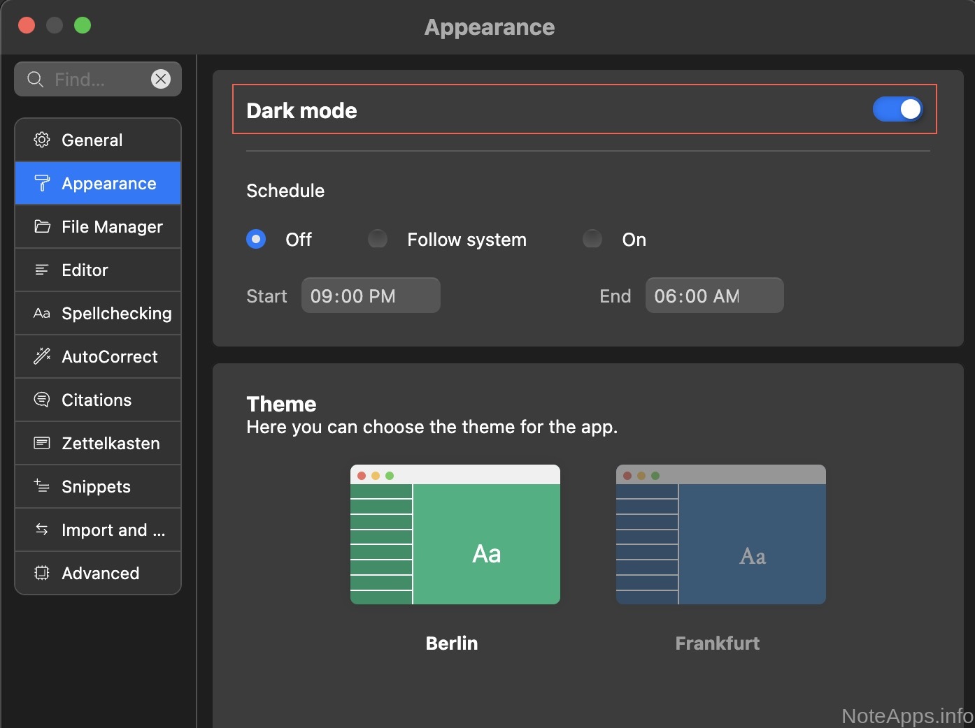Click the Zettelkasten card icon
This screenshot has height=728, width=975.
42,443
